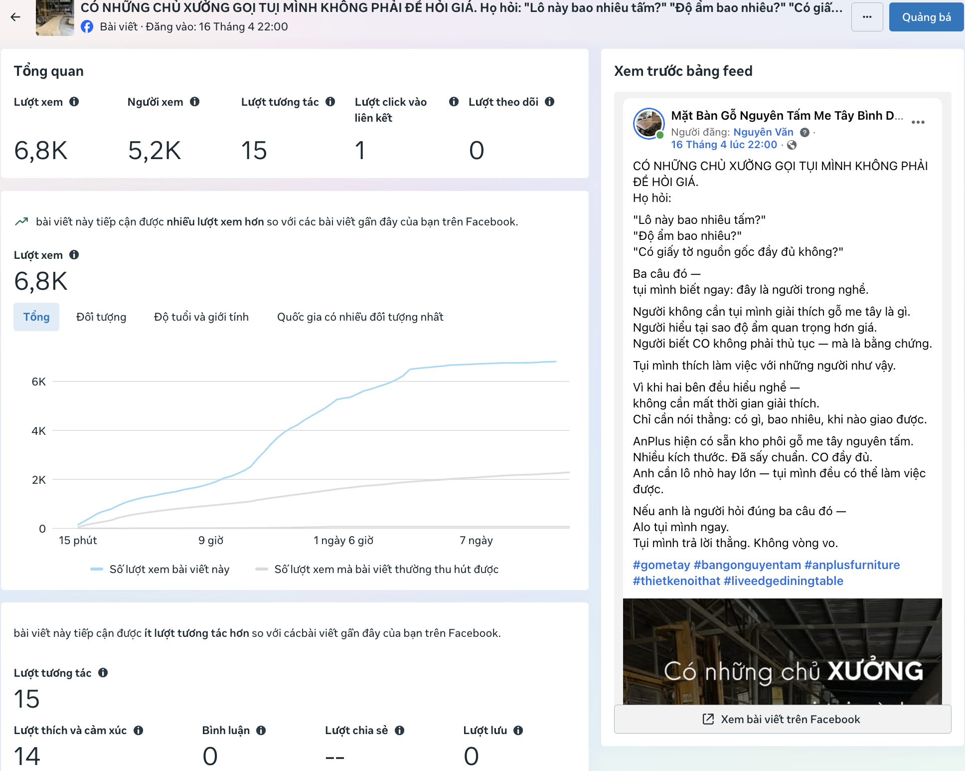Click info icon beside Lượt thích và cảm xúc

pyautogui.click(x=139, y=731)
